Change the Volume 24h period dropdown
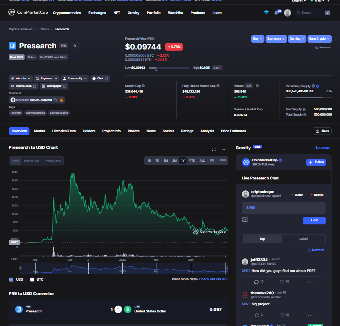 pyautogui.click(x=249, y=86)
